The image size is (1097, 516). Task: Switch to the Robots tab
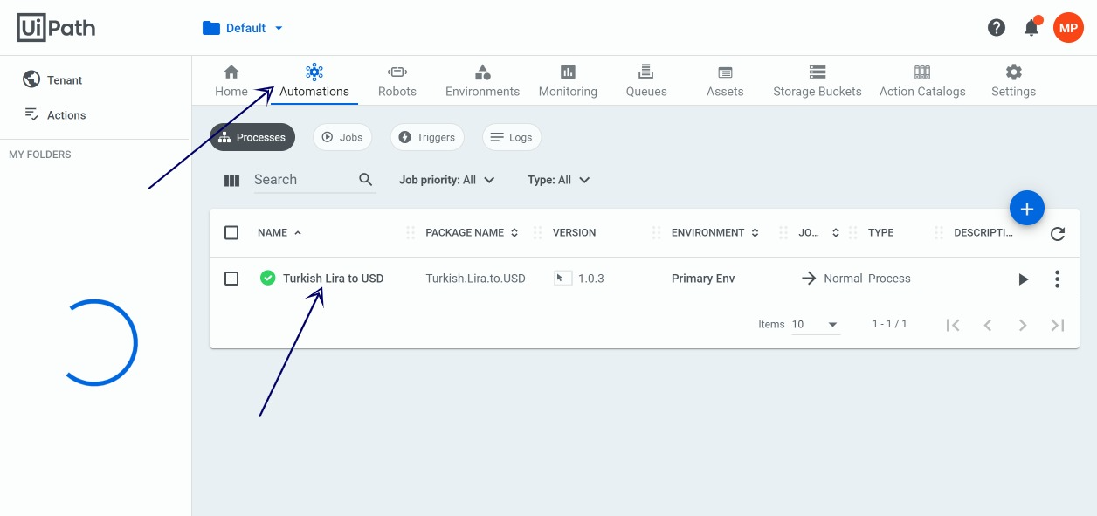[397, 80]
